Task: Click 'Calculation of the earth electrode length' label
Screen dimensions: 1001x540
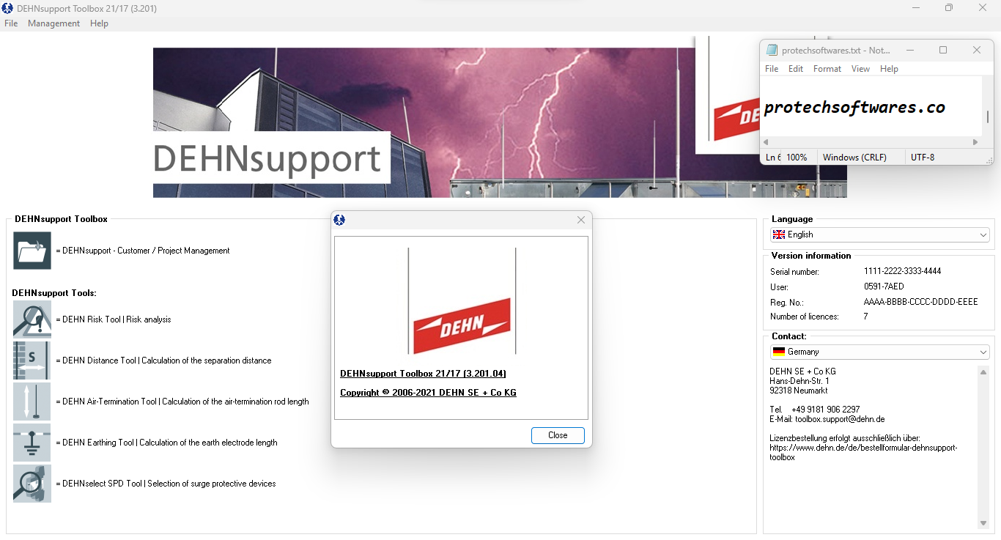Action: pyautogui.click(x=208, y=443)
